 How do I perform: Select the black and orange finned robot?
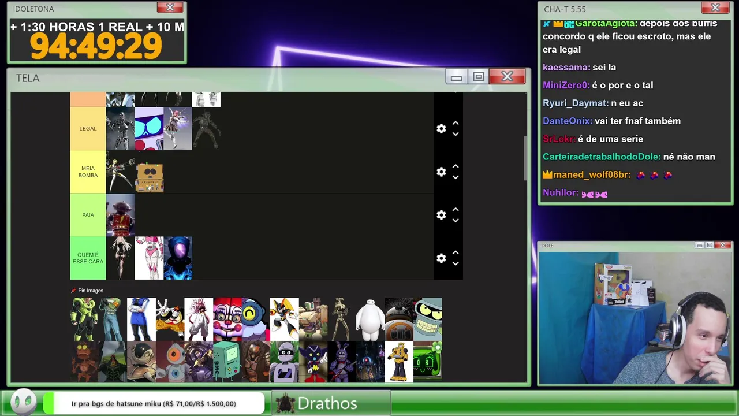pos(285,319)
